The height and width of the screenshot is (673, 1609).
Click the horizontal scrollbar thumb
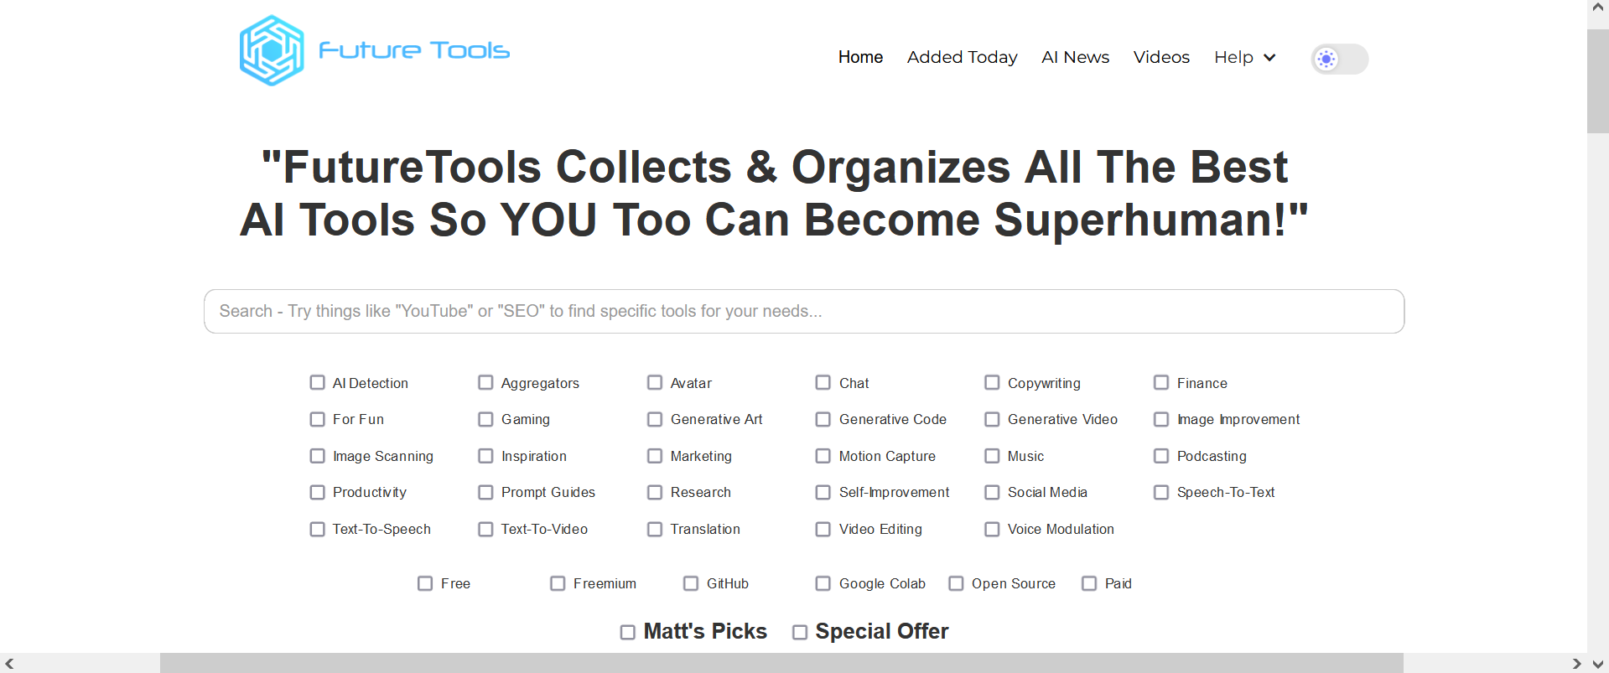coord(781,663)
